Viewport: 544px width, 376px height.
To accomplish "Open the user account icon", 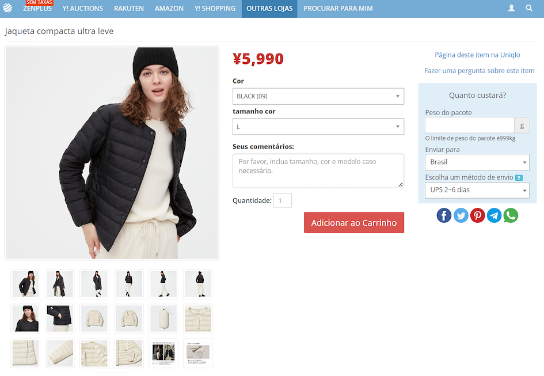I will click(x=511, y=8).
